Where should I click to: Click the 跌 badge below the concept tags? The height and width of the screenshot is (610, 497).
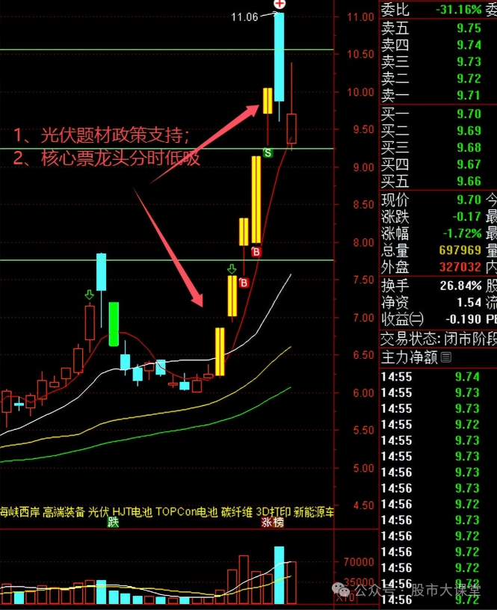click(113, 523)
